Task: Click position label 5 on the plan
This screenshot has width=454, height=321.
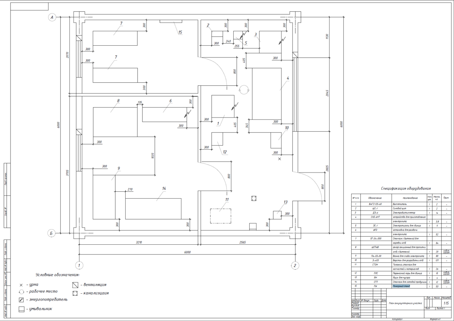Action: (246, 43)
